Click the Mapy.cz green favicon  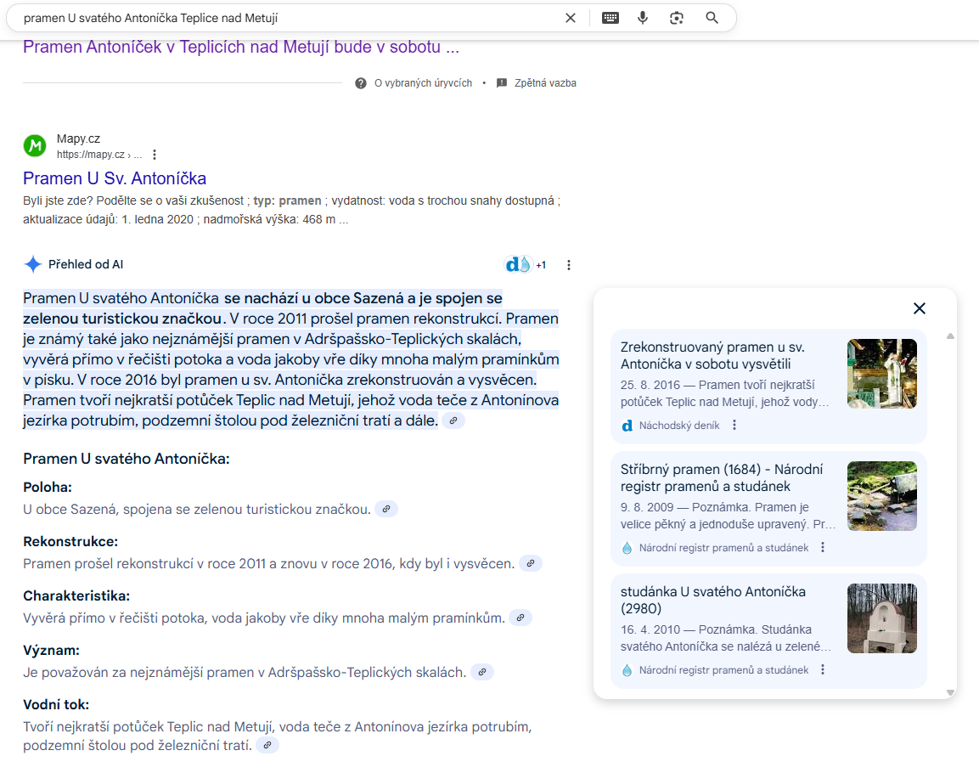pyautogui.click(x=35, y=146)
